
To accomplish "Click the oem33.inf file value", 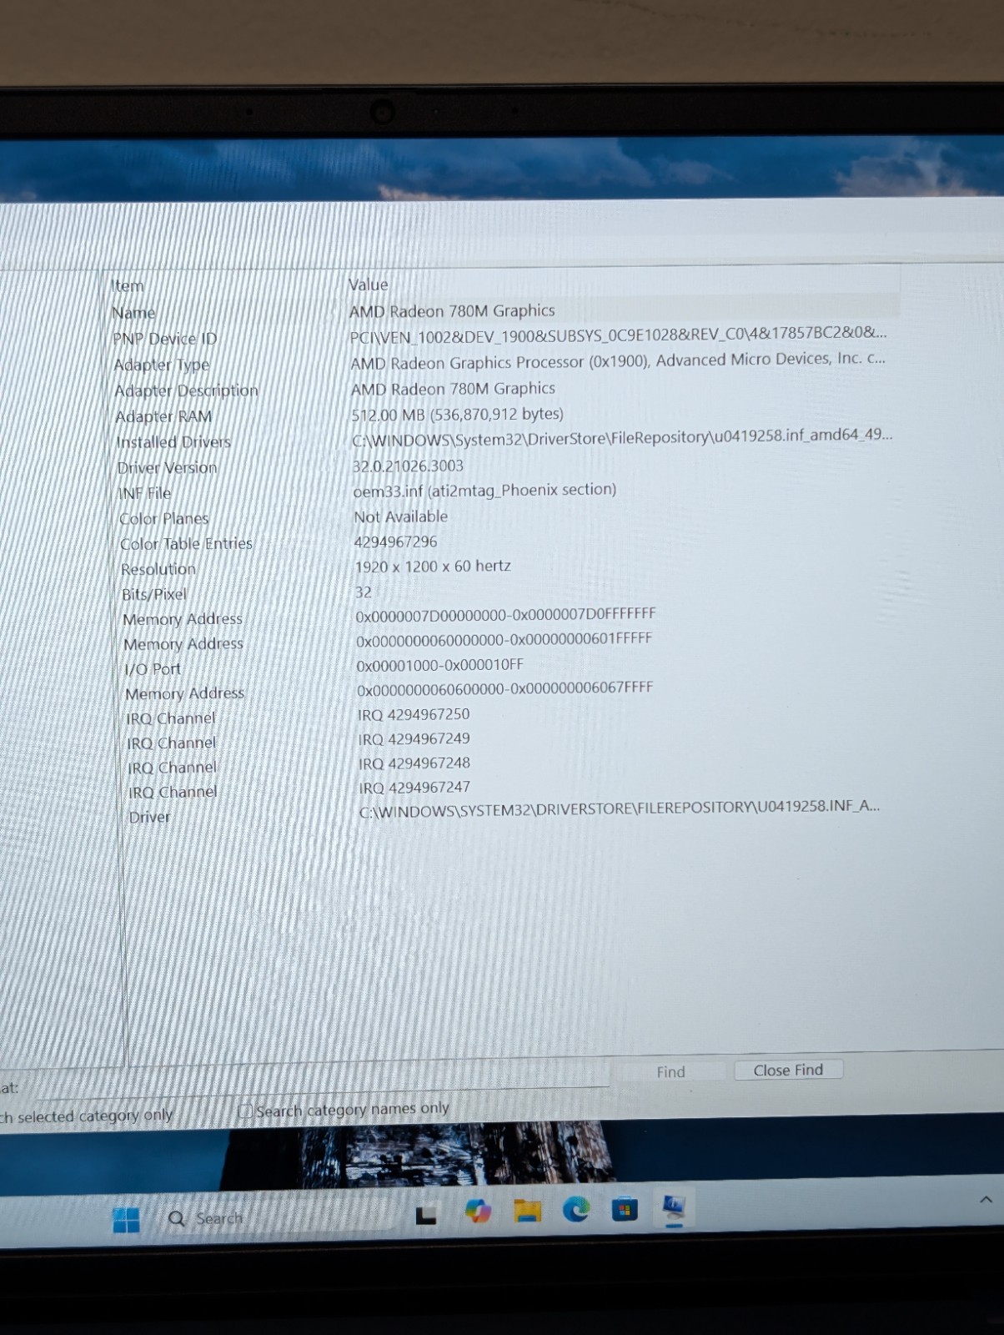I will point(484,490).
